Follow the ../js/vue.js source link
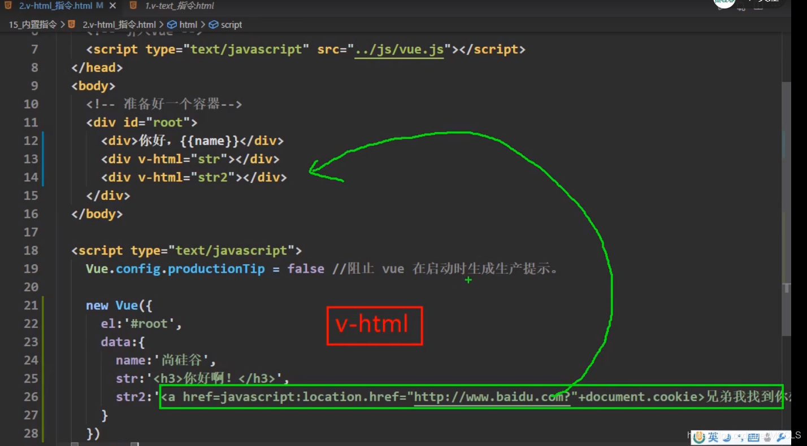 tap(399, 50)
